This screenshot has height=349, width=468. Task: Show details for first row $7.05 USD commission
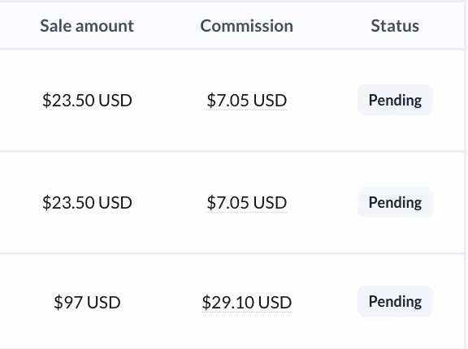pyautogui.click(x=247, y=100)
